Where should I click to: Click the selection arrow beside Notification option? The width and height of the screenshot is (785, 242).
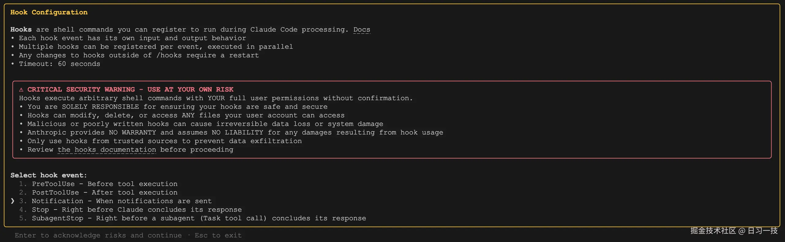(x=12, y=201)
